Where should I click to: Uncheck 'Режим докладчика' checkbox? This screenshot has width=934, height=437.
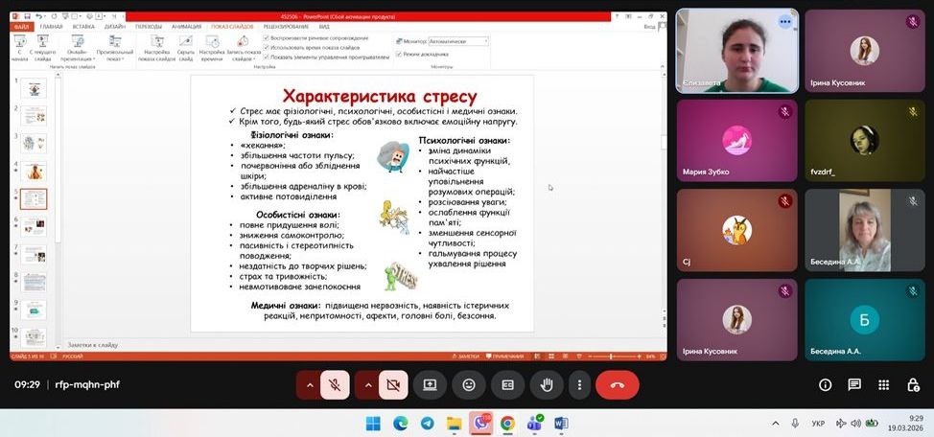pos(399,54)
